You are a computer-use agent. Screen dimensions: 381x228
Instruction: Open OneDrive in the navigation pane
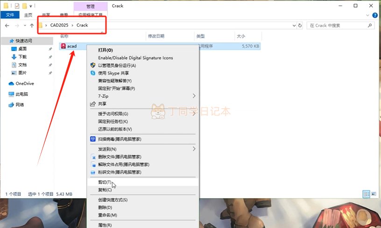[x=25, y=83]
